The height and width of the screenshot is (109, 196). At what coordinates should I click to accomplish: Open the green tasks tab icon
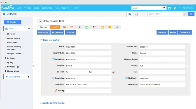tap(87, 27)
